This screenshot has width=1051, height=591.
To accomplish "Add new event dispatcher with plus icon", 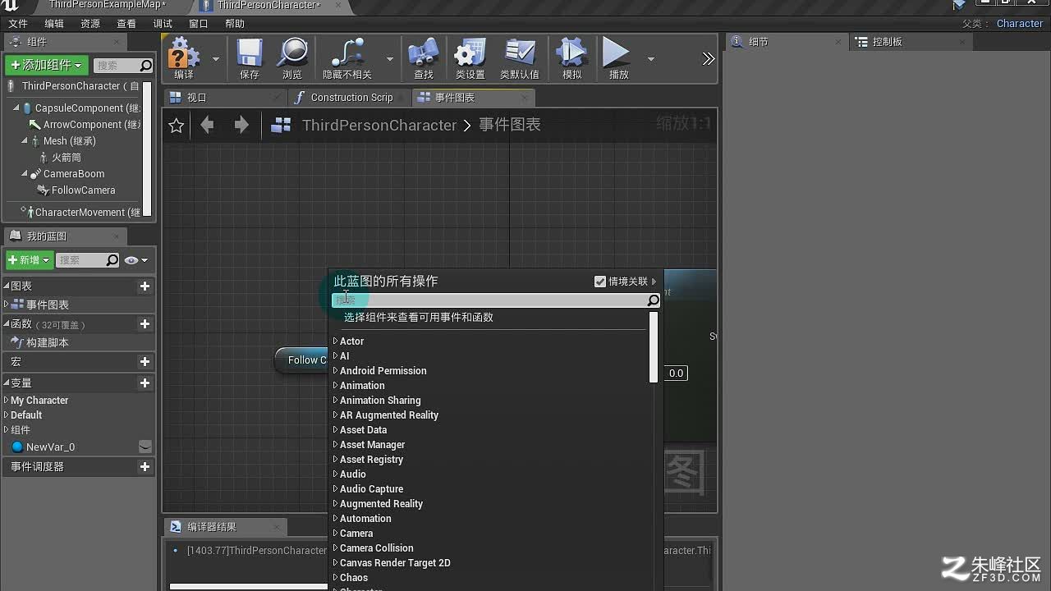I will point(145,466).
